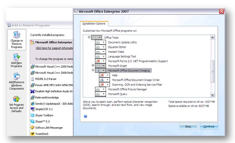Viewport: 235px width, 143px height.
Task: Select Softros LAN Messenger program name
Action: click(49, 127)
